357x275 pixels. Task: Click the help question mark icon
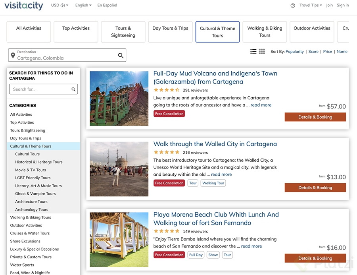293,6
